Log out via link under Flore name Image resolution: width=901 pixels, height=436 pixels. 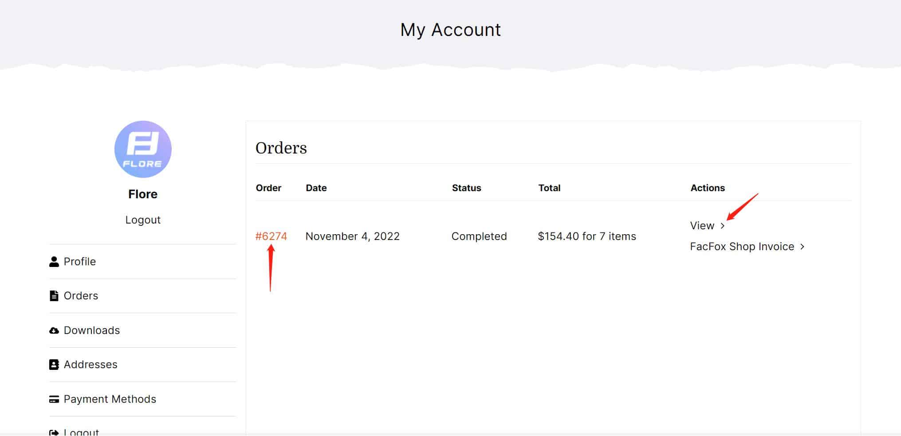point(143,220)
